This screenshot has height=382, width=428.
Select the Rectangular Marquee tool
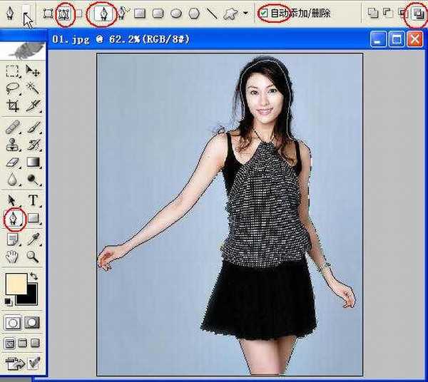pos(13,70)
